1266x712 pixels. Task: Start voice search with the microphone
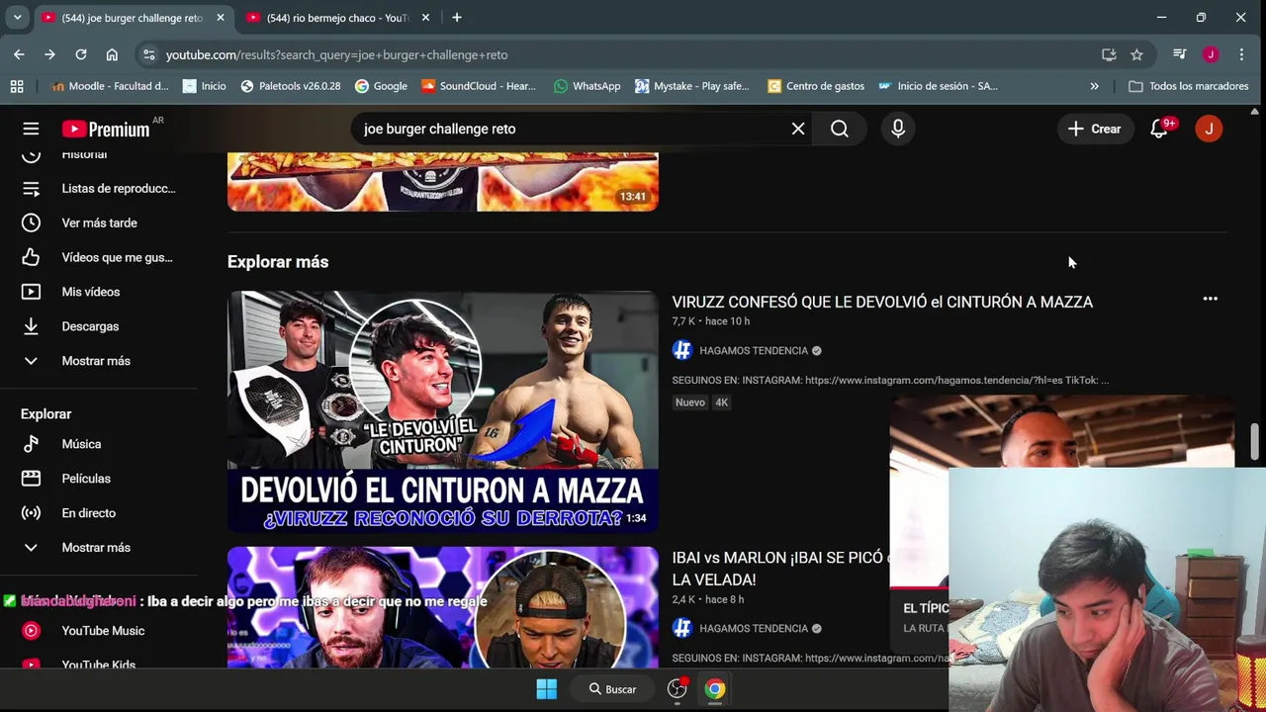click(898, 129)
